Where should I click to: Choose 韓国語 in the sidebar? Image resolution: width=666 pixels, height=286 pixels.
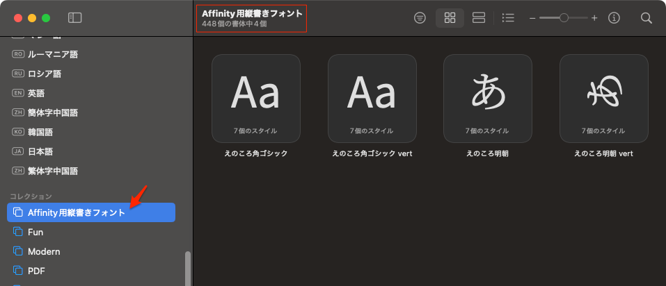tap(40, 132)
